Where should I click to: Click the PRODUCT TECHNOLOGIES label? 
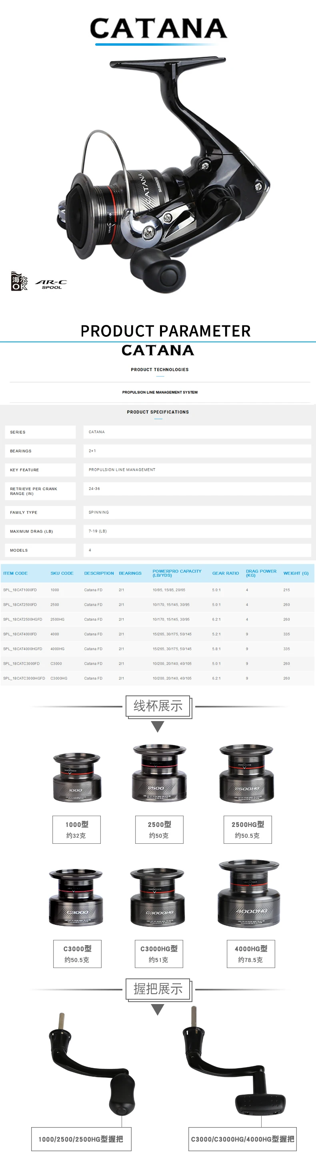[160, 370]
